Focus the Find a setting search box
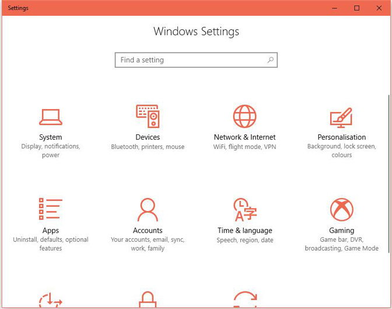Viewport: 392px width, 309px height. (x=196, y=60)
